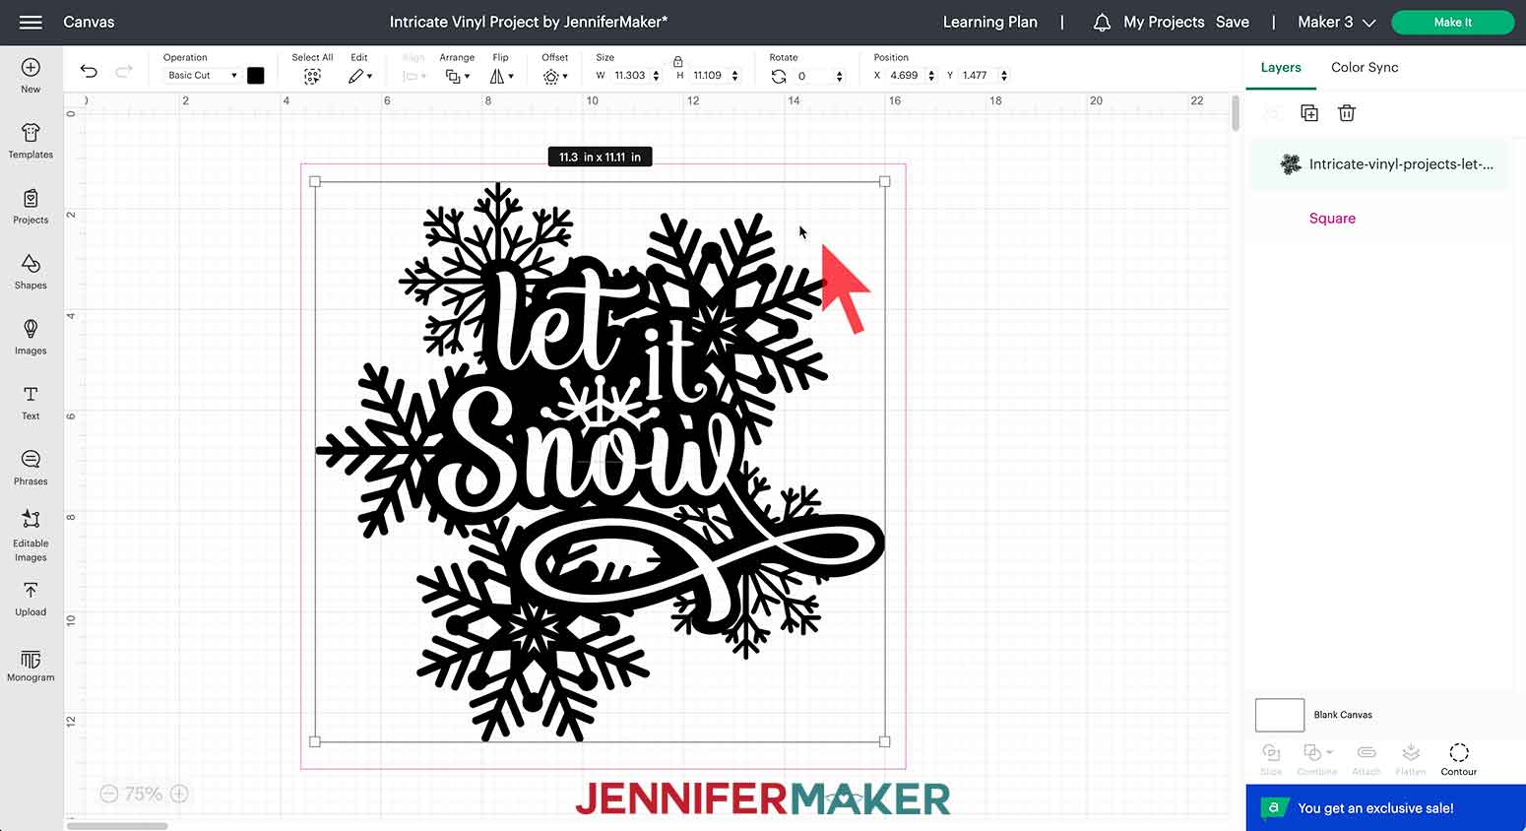
Task: Add Text to the canvas
Action: click(31, 403)
